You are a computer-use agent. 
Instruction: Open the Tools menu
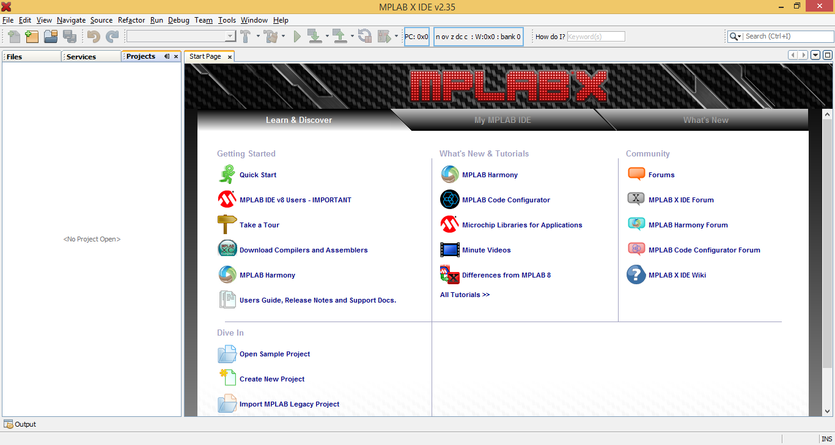pyautogui.click(x=227, y=20)
